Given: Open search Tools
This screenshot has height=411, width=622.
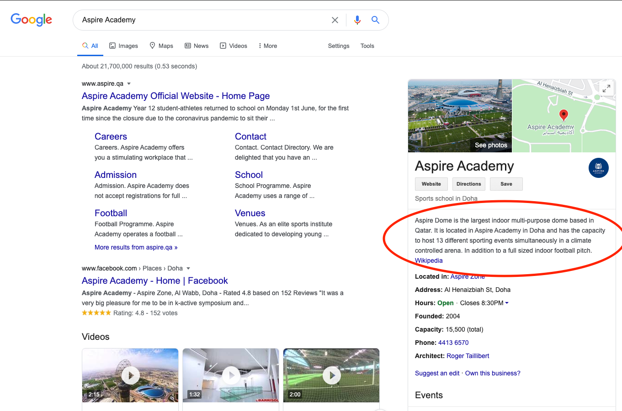Looking at the screenshot, I should click(x=367, y=46).
